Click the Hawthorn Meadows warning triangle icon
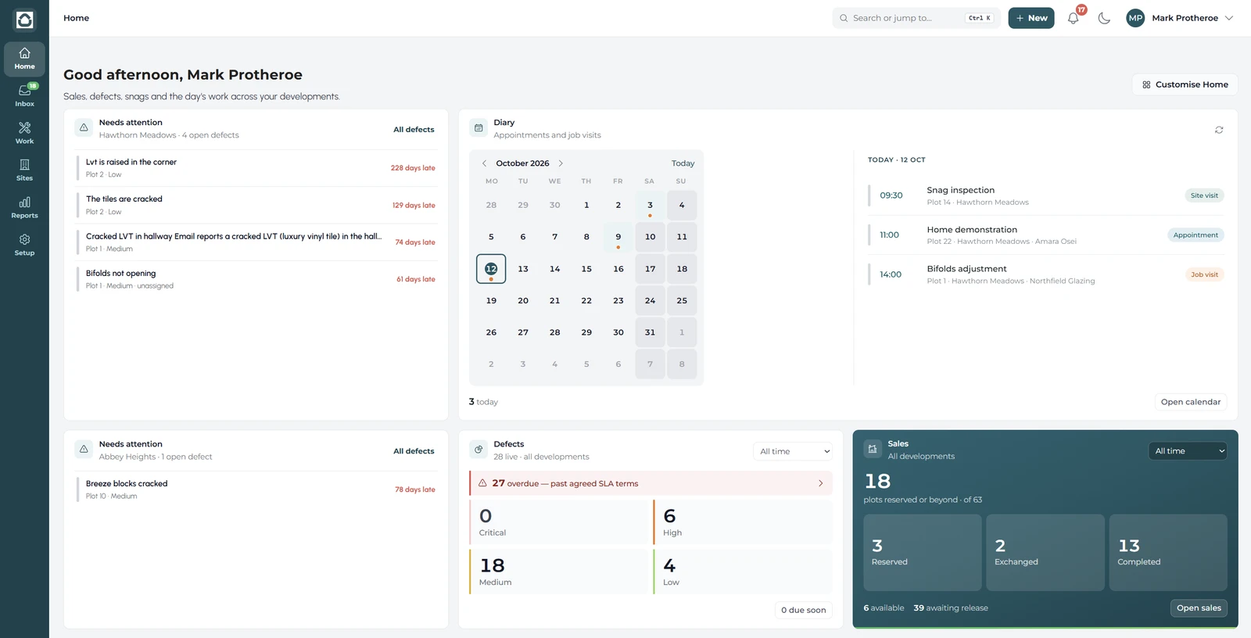The height and width of the screenshot is (638, 1251). [x=84, y=128]
